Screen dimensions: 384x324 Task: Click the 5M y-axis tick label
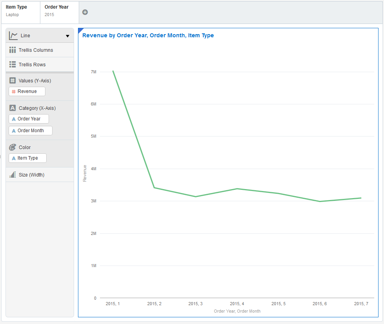94,136
